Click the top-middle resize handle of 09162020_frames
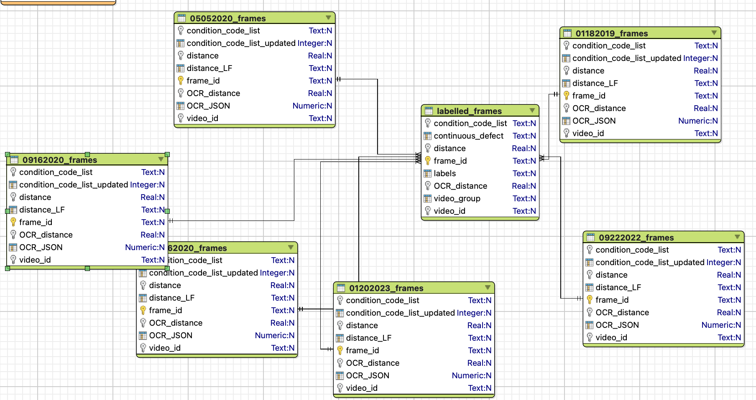The image size is (756, 400). tap(87, 154)
